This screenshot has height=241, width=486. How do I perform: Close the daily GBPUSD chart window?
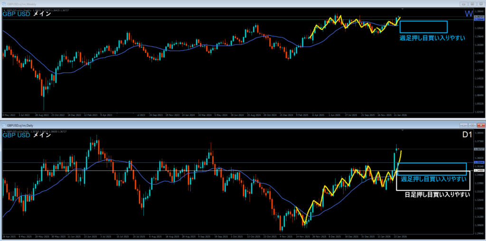[480, 125]
